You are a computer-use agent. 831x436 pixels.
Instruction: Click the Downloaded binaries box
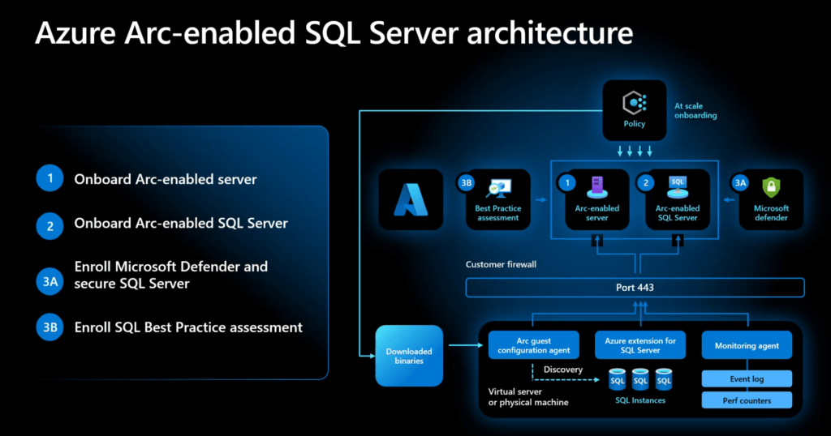(409, 356)
